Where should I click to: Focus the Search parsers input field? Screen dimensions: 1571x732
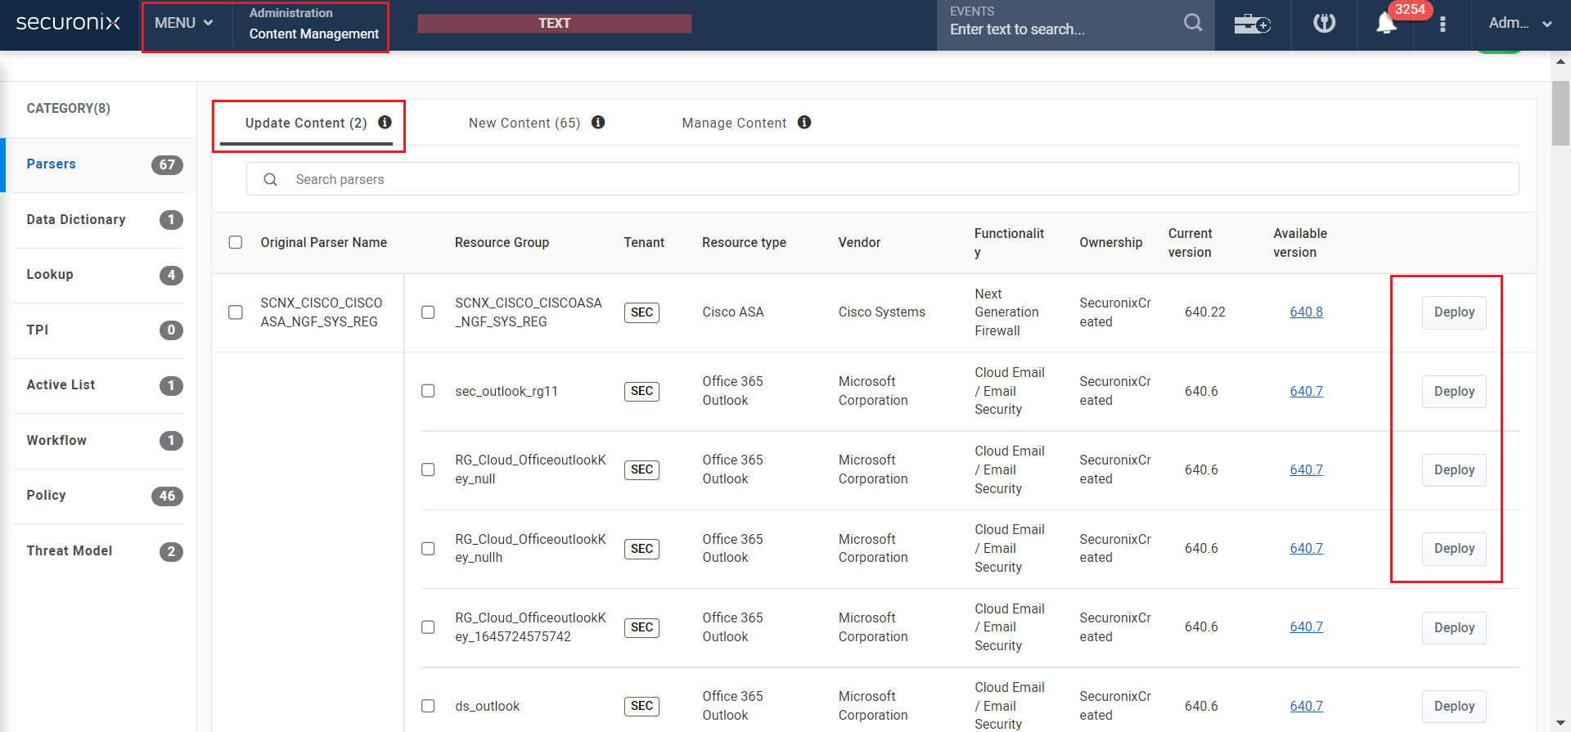click(x=882, y=179)
